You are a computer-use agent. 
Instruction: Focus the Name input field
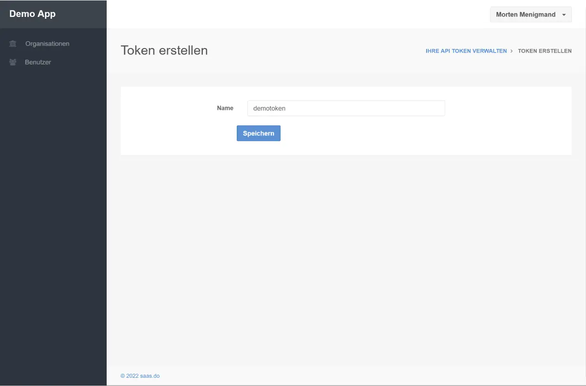click(x=346, y=108)
